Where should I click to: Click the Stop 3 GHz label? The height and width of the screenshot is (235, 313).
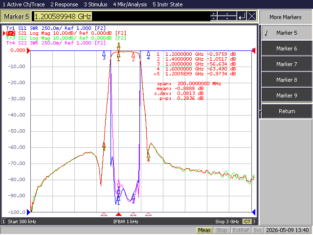(x=227, y=222)
